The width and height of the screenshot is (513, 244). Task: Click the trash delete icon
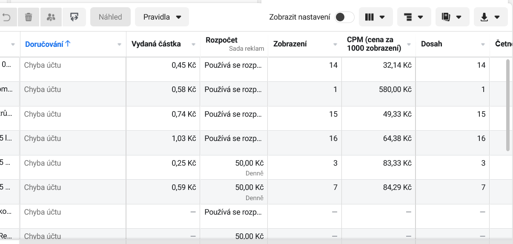(29, 17)
